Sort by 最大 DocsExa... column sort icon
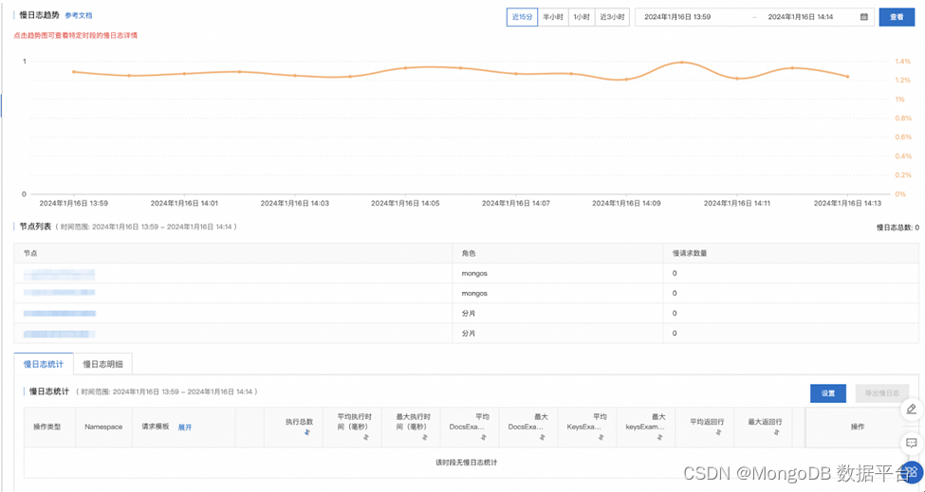Image resolution: width=925 pixels, height=492 pixels. click(x=542, y=437)
